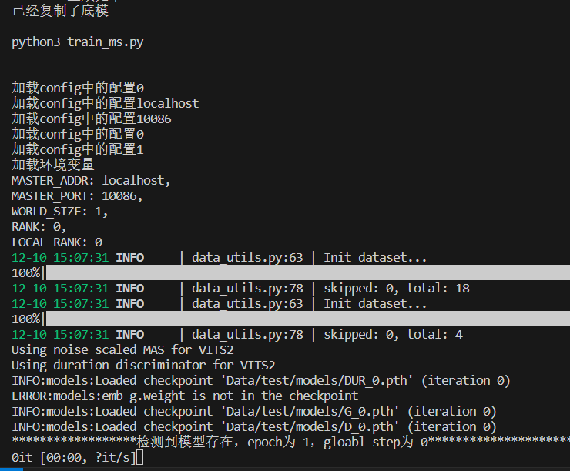
Task: Click the 'LOCAL_RANK: 0' line
Action: (56, 242)
